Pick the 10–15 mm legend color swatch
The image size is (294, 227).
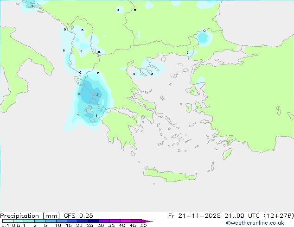(x=62, y=221)
